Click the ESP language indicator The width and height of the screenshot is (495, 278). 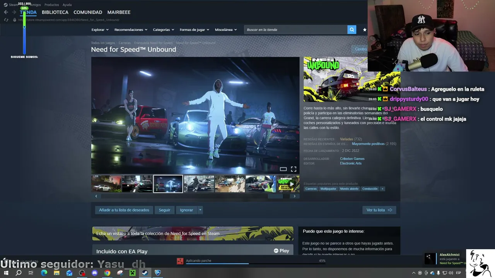[458, 273]
